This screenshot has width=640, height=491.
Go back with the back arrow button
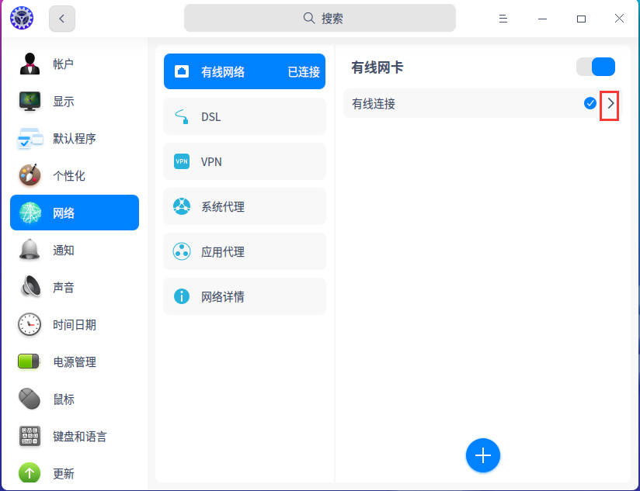pos(62,19)
